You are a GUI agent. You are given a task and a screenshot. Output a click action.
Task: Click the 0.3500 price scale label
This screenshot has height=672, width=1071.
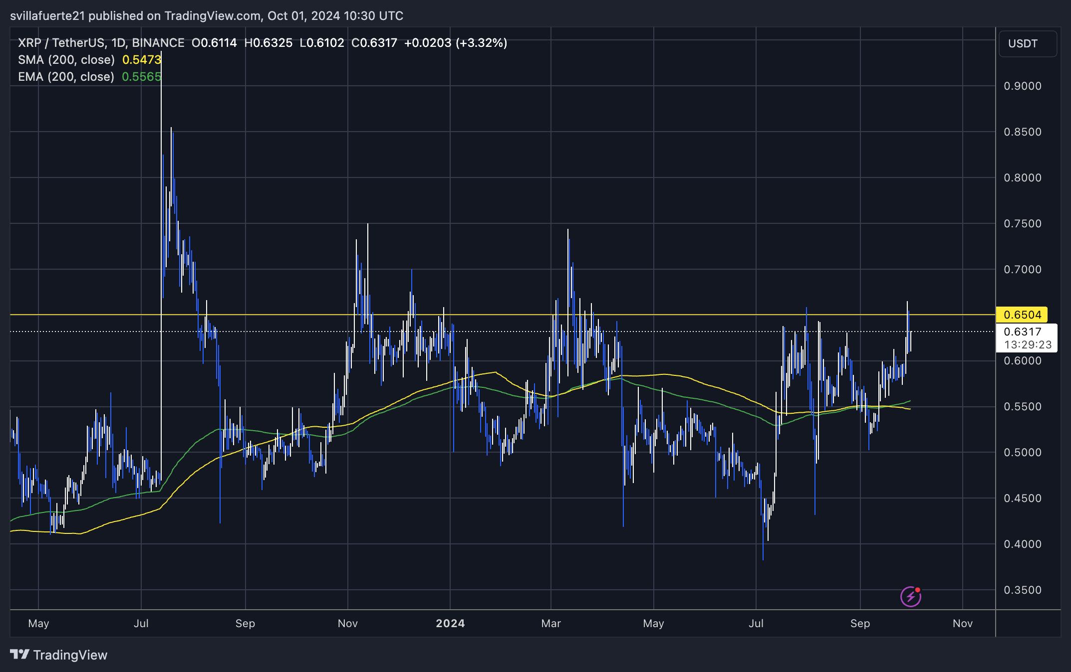[1022, 590]
